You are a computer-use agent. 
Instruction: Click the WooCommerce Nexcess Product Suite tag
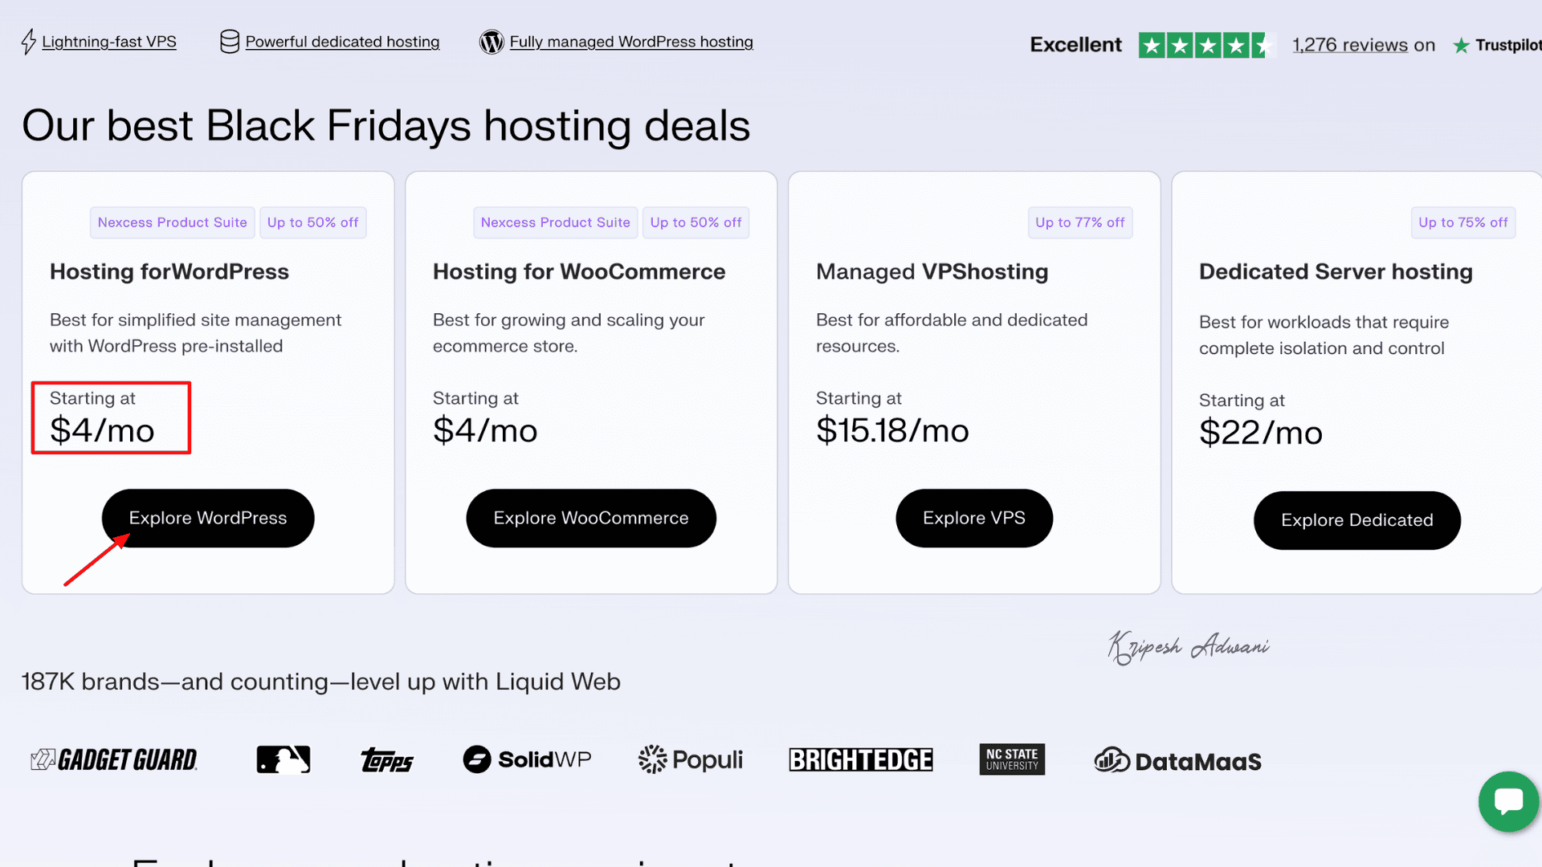coord(556,222)
